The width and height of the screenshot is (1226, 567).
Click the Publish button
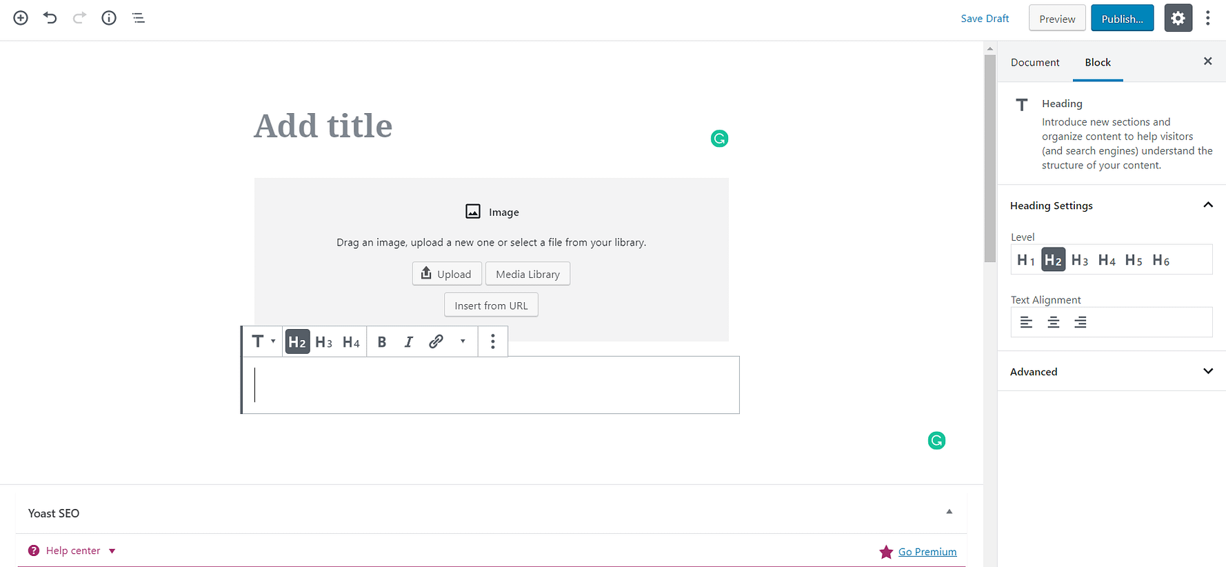(1122, 19)
